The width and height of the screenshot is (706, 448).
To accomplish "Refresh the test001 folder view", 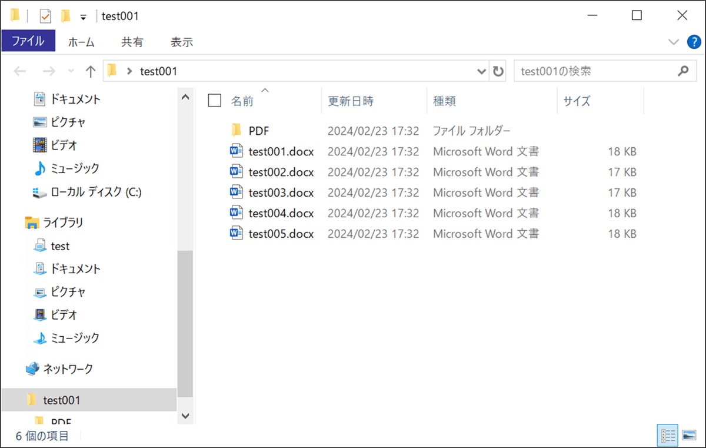I will pyautogui.click(x=498, y=71).
